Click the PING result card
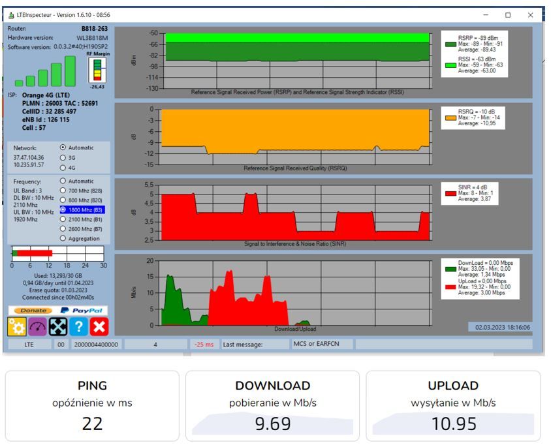551x447 pixels. [x=92, y=406]
